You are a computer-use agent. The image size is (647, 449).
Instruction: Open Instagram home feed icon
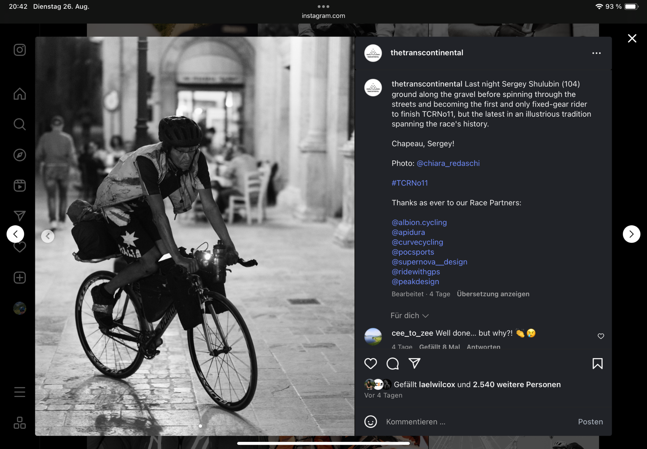tap(20, 94)
